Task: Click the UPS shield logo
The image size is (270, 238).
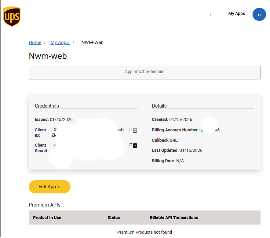Action: click(12, 17)
